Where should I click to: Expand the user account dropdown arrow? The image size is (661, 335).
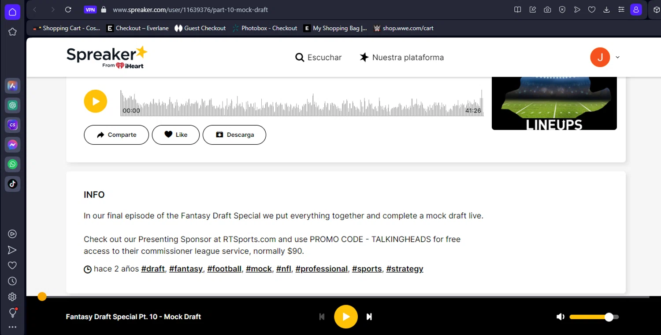click(617, 57)
